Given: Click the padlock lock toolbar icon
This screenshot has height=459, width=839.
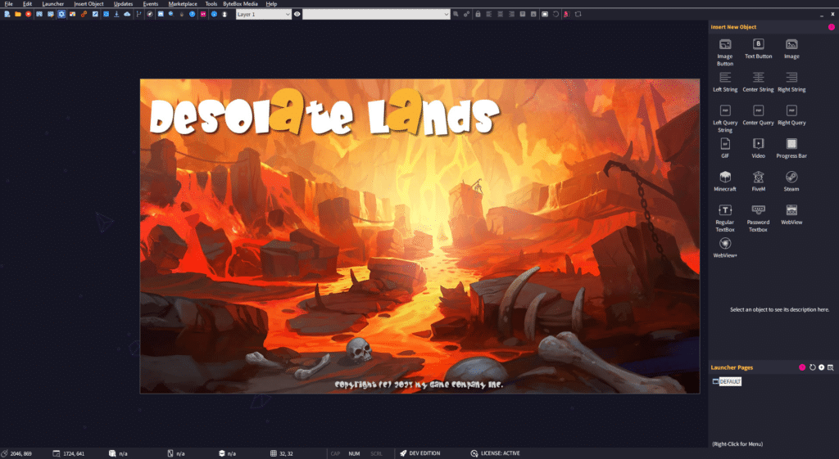Looking at the screenshot, I should (x=478, y=15).
